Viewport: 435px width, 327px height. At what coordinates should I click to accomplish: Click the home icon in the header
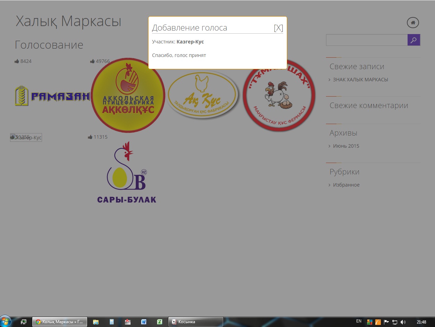[413, 23]
